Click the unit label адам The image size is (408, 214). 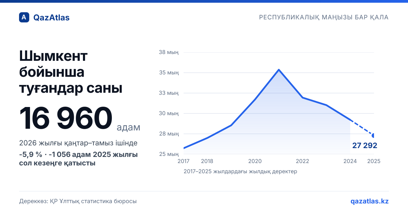pos(129,127)
